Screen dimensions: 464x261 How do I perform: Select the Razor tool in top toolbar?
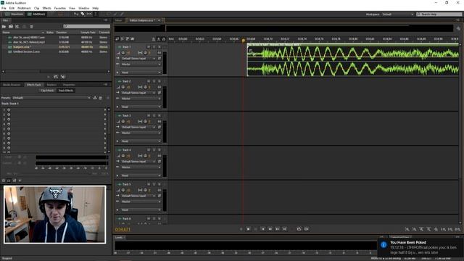[x=83, y=14]
